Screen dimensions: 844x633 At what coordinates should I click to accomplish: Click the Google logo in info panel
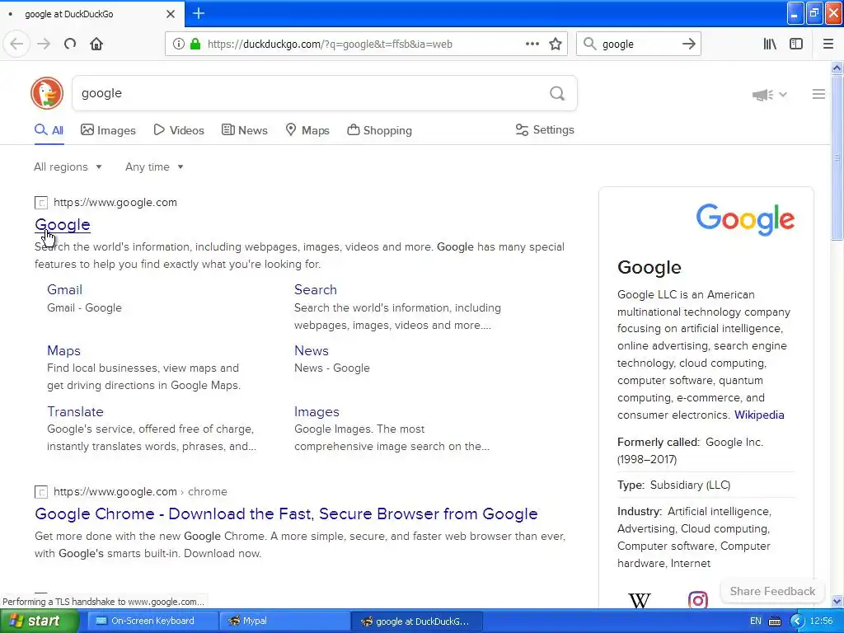coord(745,219)
